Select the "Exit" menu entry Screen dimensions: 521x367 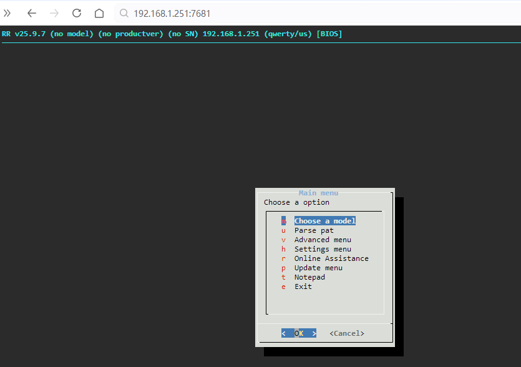tap(303, 286)
